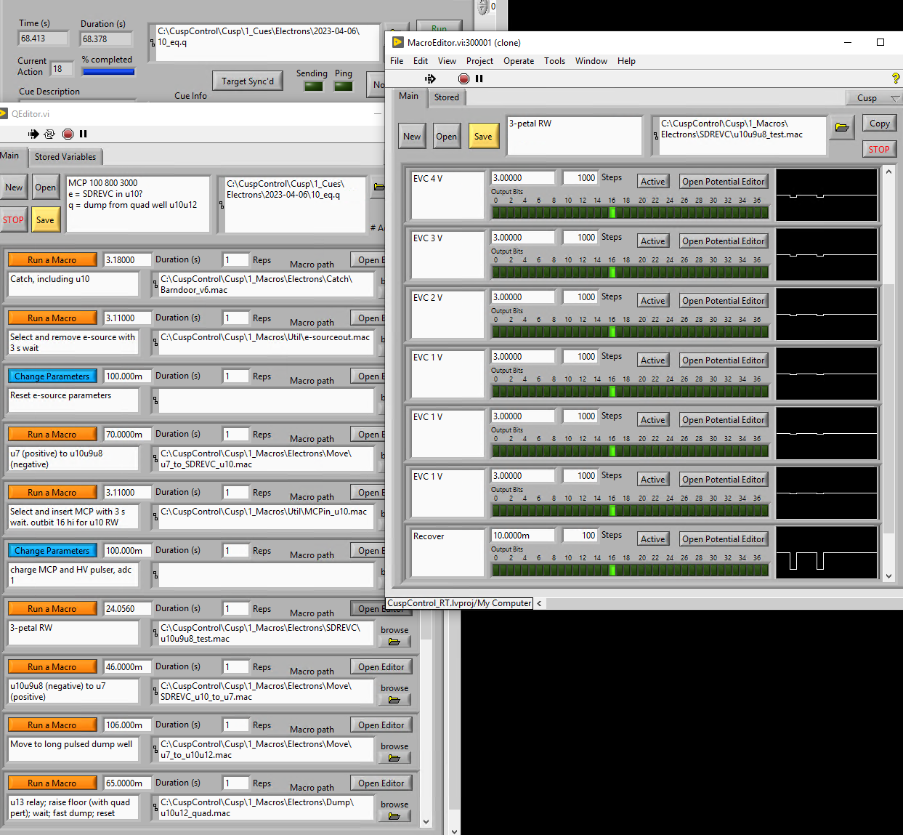Screen dimensions: 903x835
Task: Switch to the Stored Variables tab
Action: click(x=65, y=157)
